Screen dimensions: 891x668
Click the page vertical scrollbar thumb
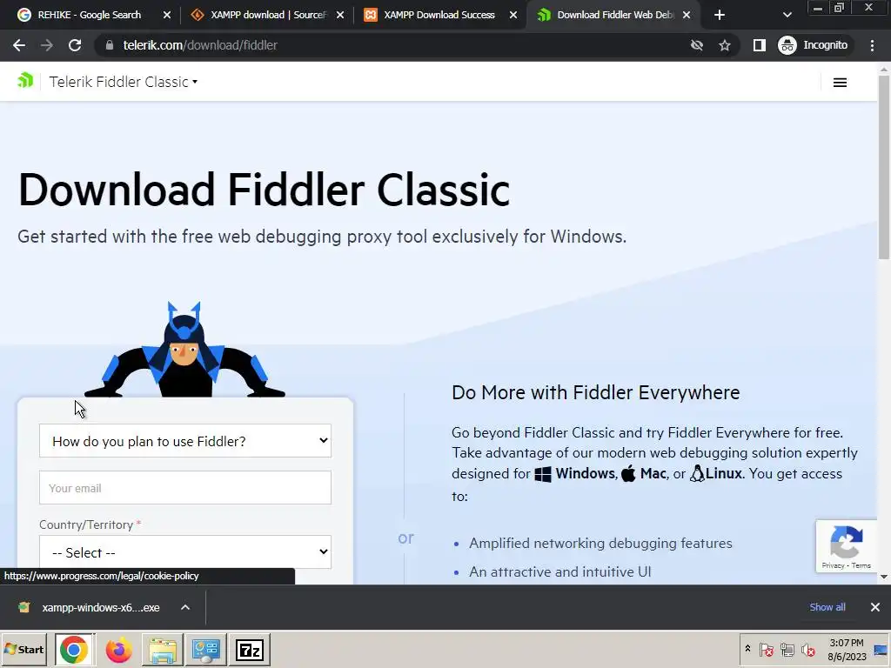tap(884, 166)
